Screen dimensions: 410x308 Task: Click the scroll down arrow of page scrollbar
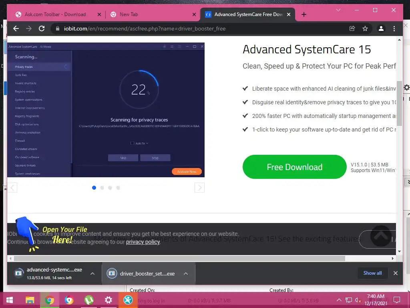point(399,251)
